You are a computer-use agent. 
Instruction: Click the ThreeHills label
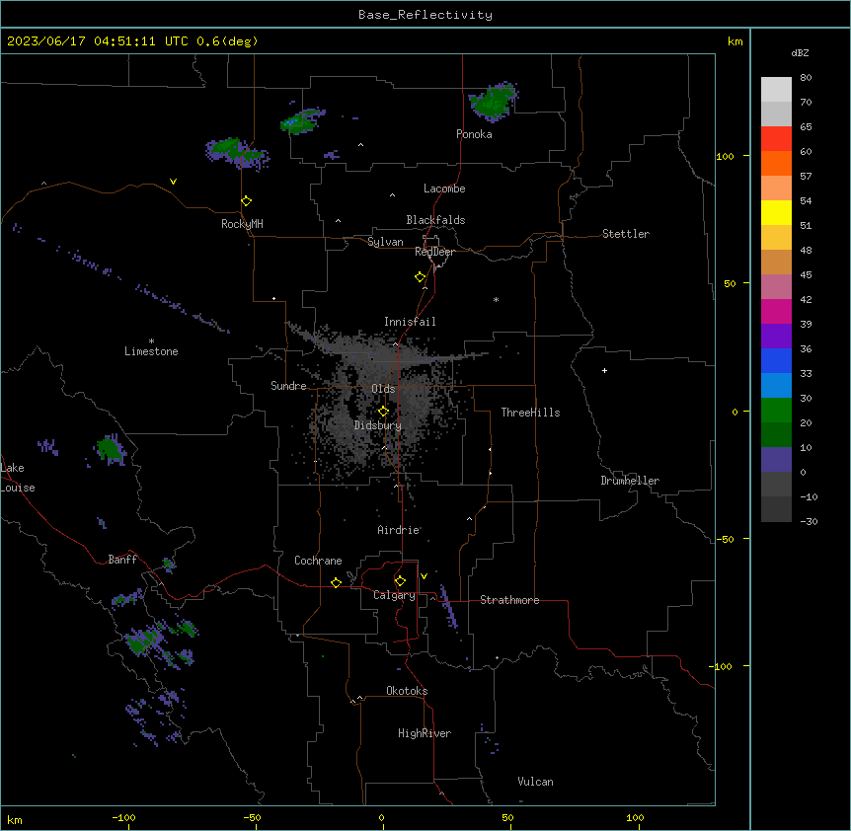click(530, 413)
